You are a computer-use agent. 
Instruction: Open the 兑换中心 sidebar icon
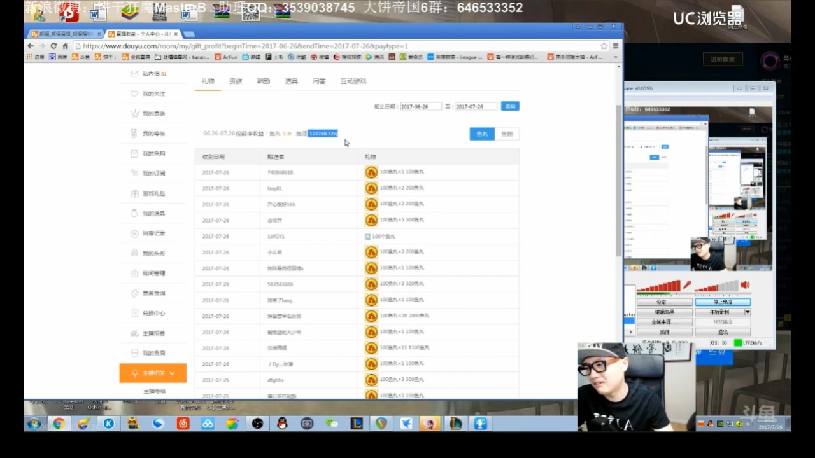tap(134, 313)
